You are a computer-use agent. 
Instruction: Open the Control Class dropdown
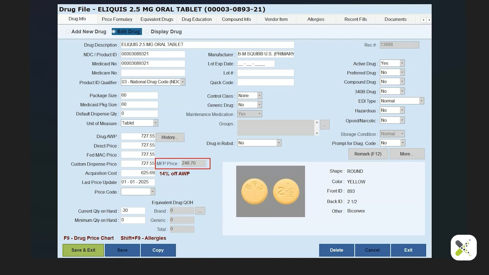pos(260,95)
